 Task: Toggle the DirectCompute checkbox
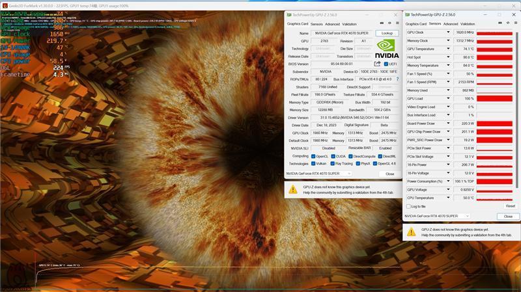(x=350, y=156)
